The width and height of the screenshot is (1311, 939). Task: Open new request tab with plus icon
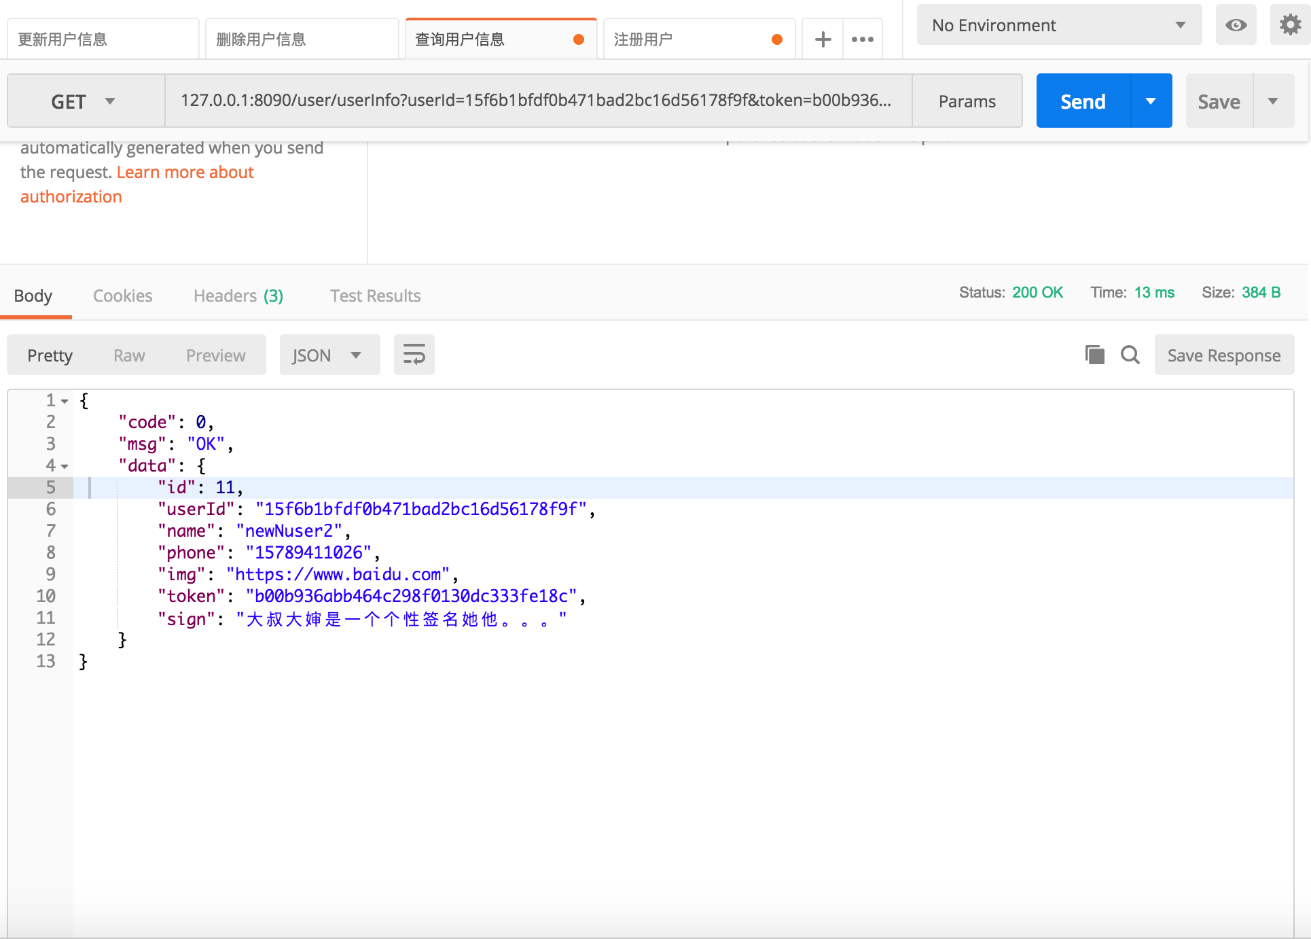point(823,39)
